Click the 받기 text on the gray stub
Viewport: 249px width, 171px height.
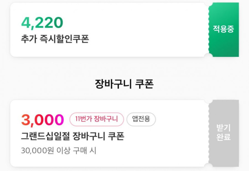223,128
